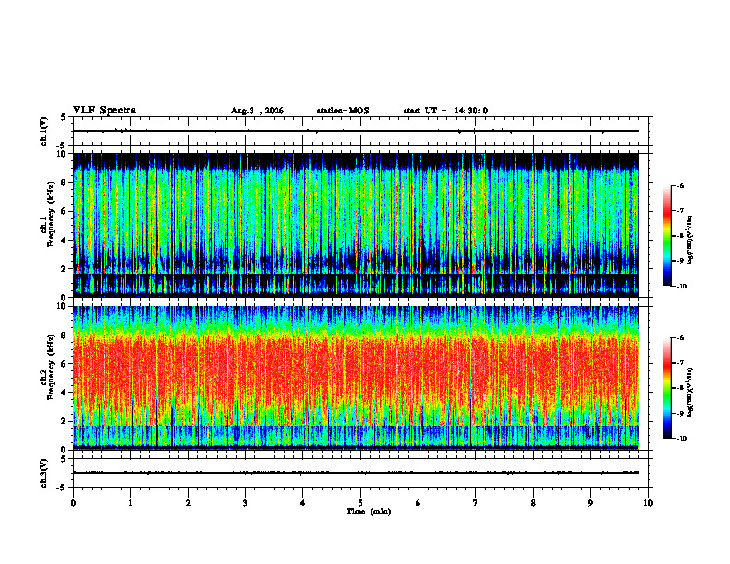Click the time axis end tick "10" at bottom

tap(648, 503)
